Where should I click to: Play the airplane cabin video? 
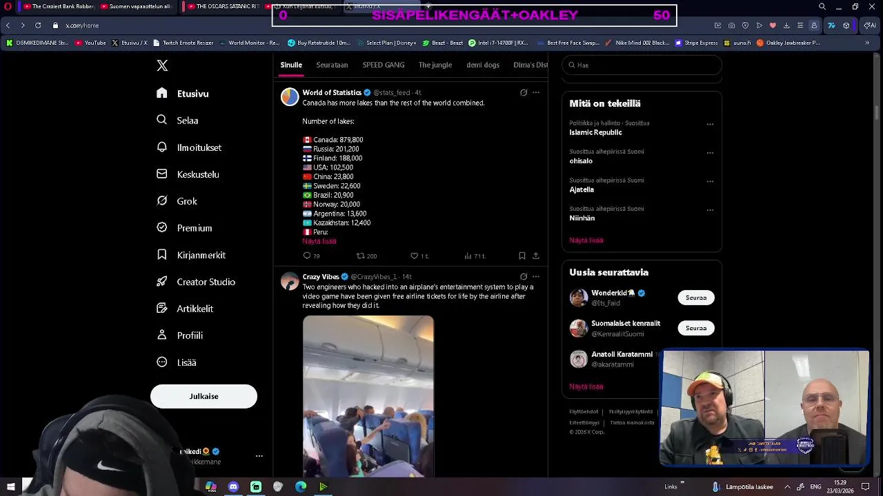[x=368, y=396]
